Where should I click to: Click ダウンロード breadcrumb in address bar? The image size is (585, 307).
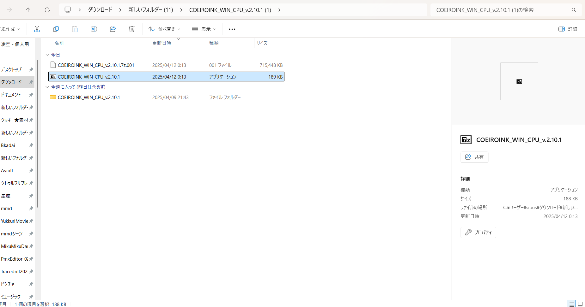tap(100, 10)
